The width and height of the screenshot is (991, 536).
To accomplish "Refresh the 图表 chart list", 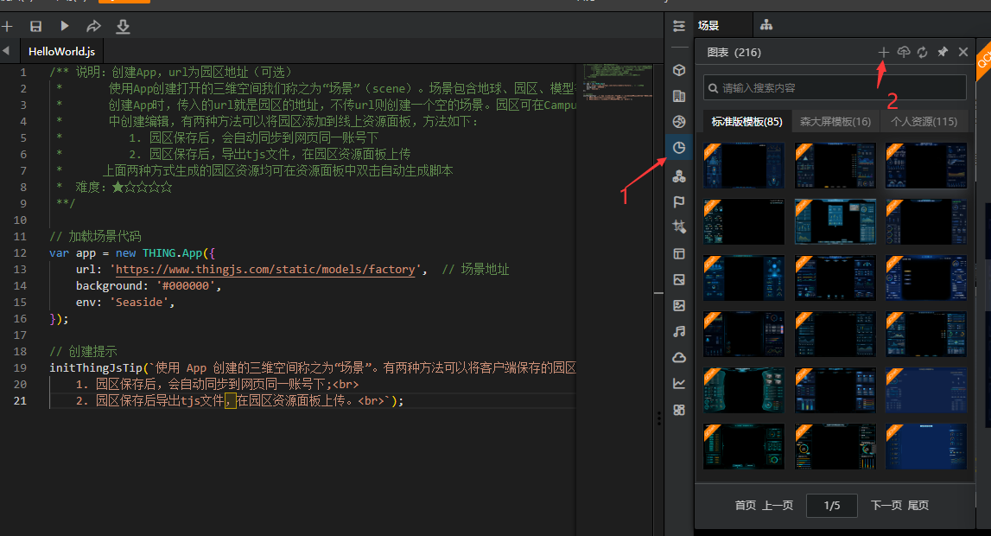I will click(x=923, y=52).
